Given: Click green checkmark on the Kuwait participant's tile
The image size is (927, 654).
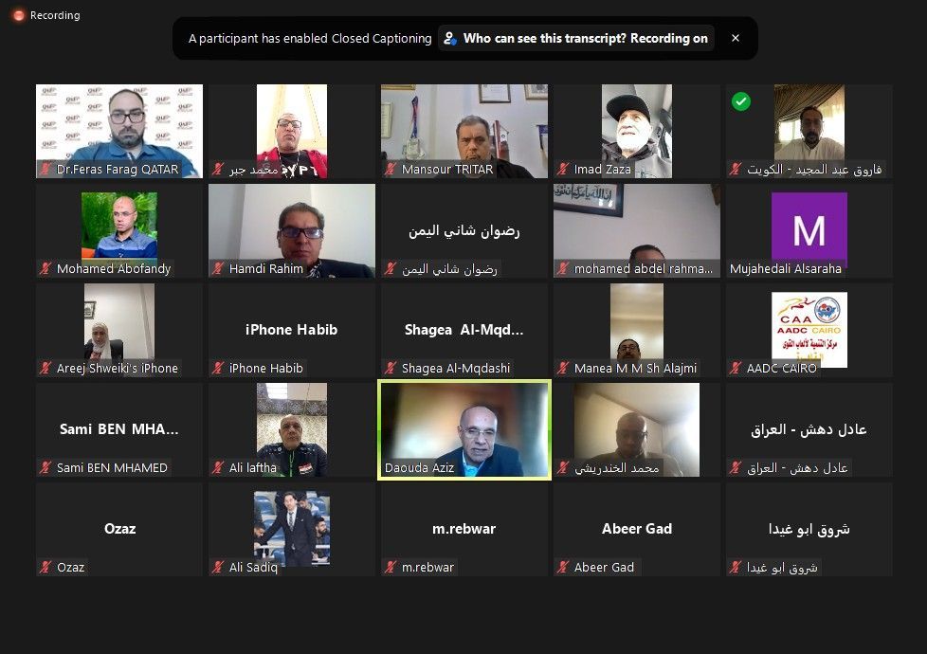Looking at the screenshot, I should (x=741, y=101).
